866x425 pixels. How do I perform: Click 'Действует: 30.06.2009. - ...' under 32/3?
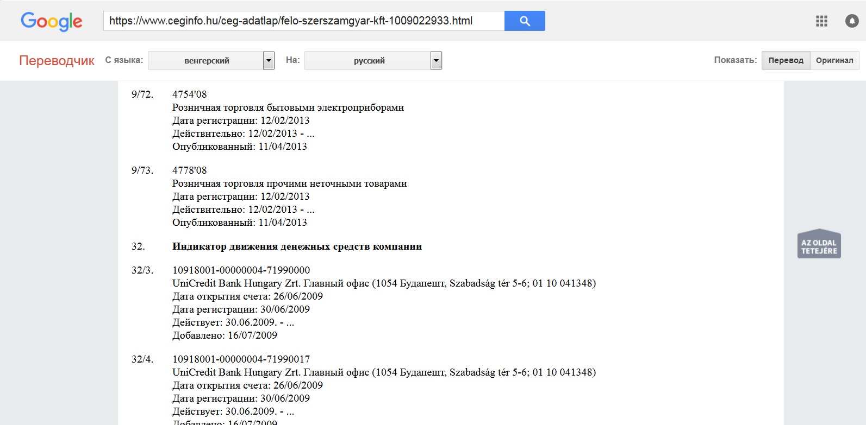(x=233, y=322)
